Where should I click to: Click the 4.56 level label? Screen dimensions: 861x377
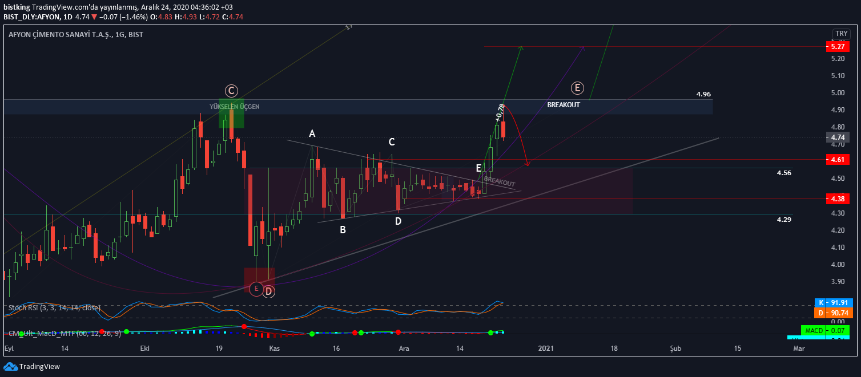click(x=784, y=173)
